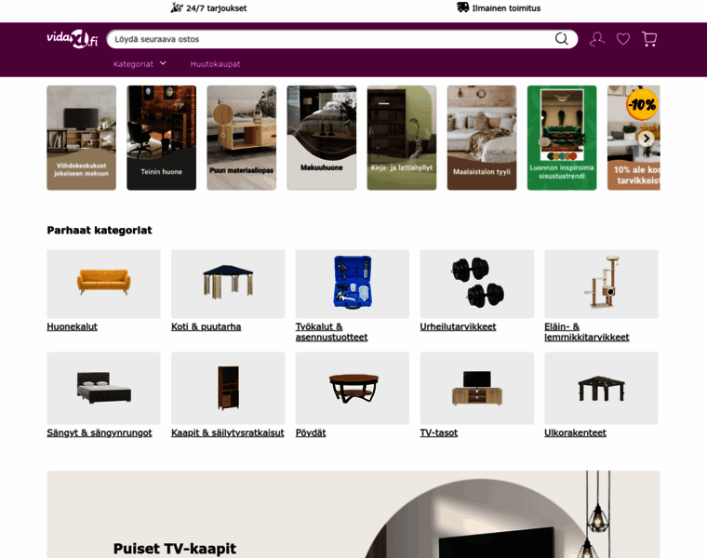Open the Huutokaupat menu item
Screen dimensions: 707x558
(x=215, y=64)
